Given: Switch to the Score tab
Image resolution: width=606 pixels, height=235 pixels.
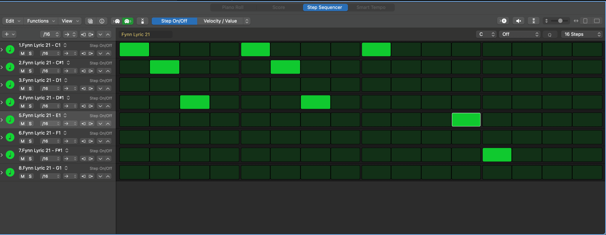Looking at the screenshot, I should pos(279,7).
